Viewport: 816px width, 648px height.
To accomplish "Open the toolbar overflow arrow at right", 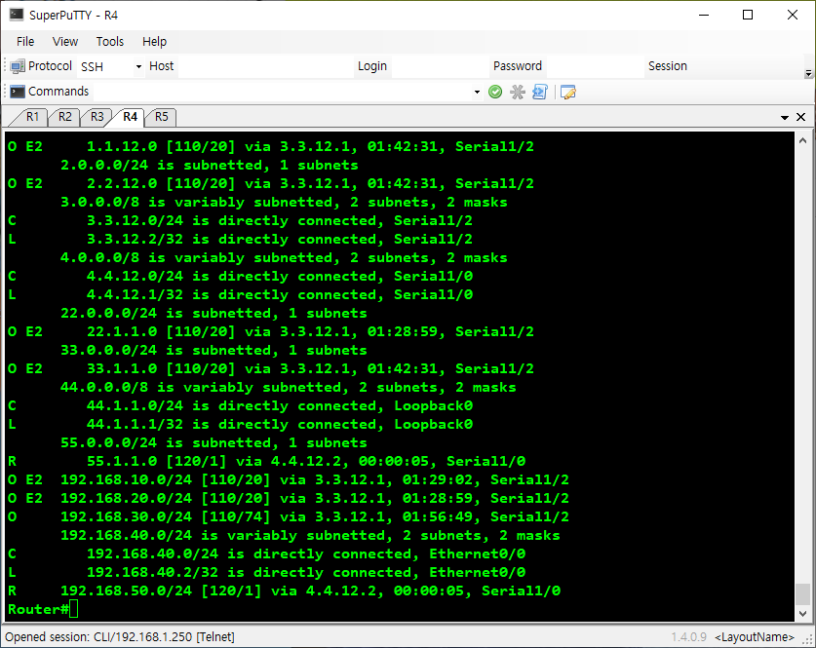I will coord(808,73).
